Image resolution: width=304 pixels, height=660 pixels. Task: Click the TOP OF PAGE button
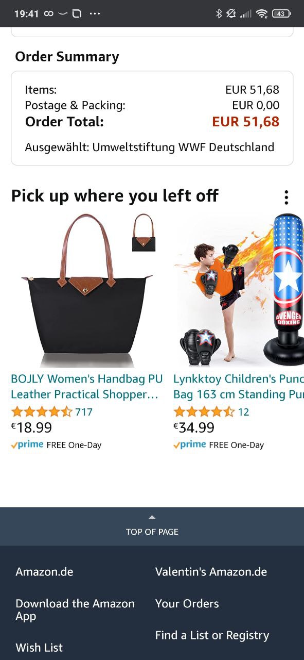pyautogui.click(x=152, y=526)
